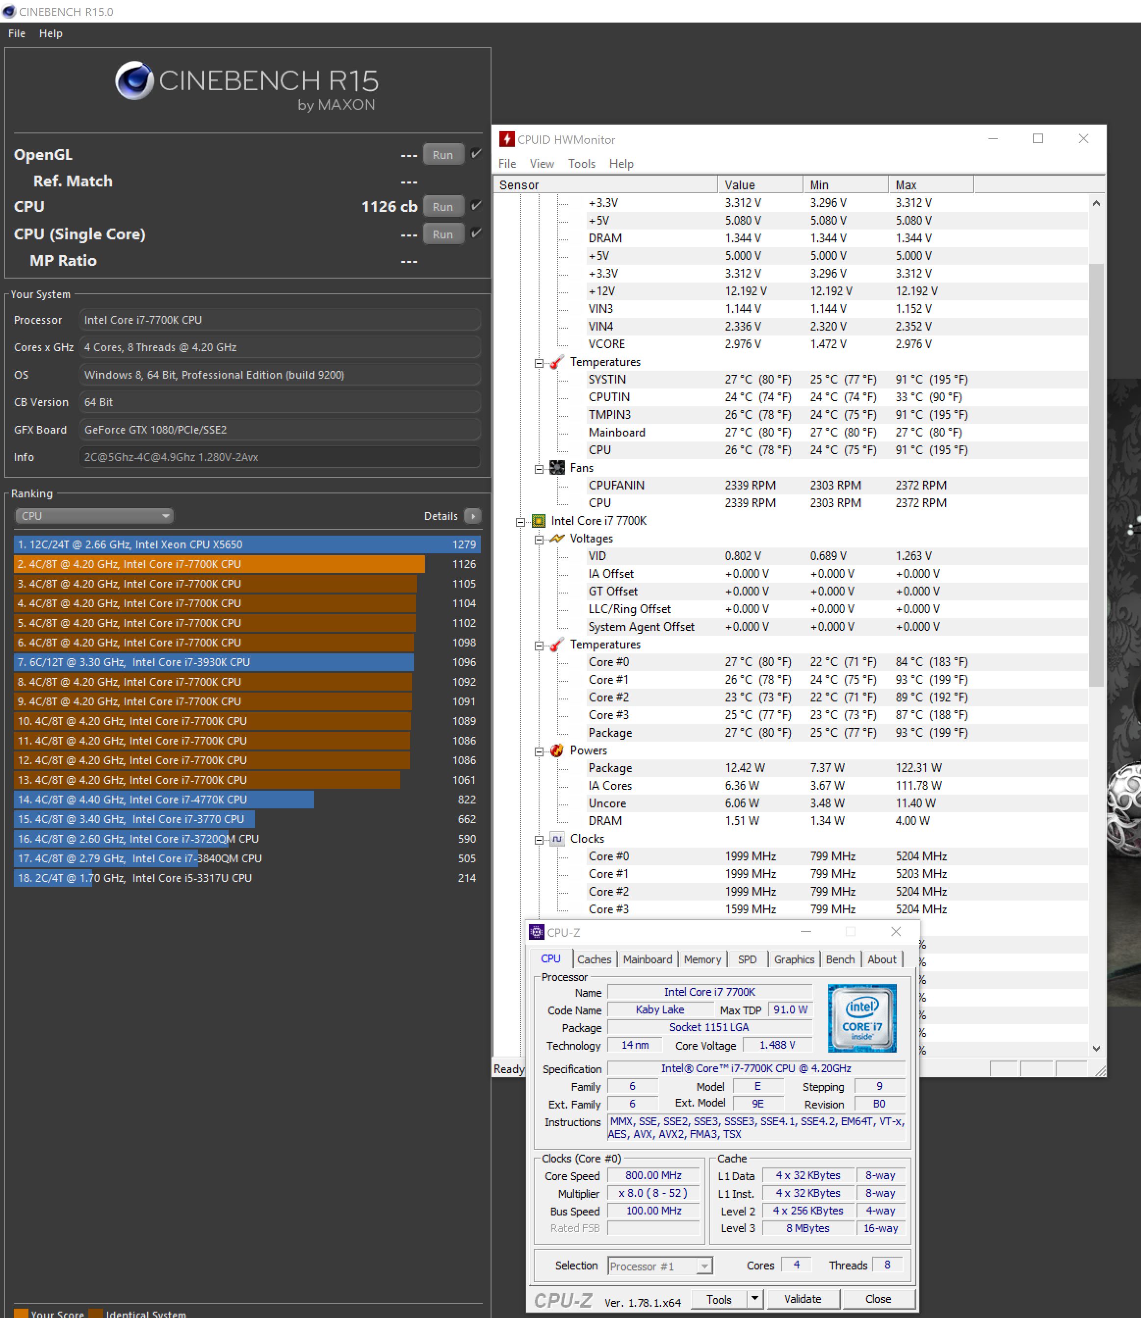
Task: Collapse the Fans tree node
Action: pos(539,468)
